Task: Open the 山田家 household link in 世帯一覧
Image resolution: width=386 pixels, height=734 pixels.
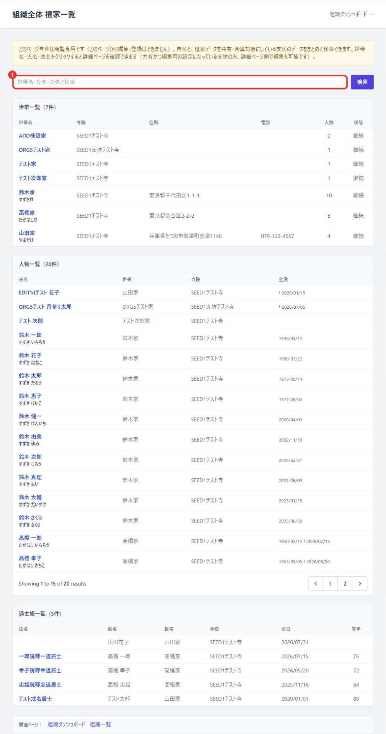Action: click(x=27, y=233)
